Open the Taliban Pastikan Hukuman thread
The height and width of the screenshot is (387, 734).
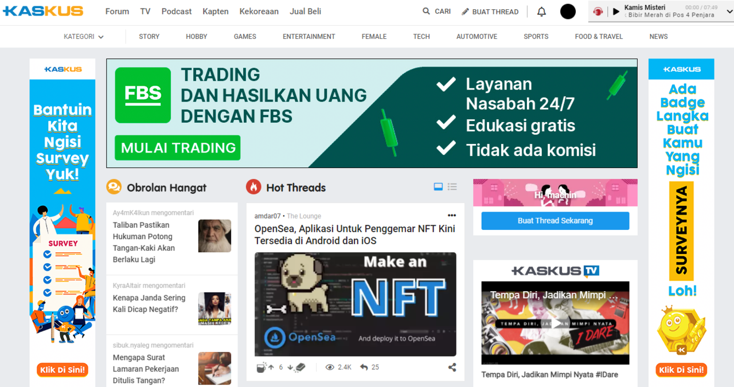(x=144, y=242)
